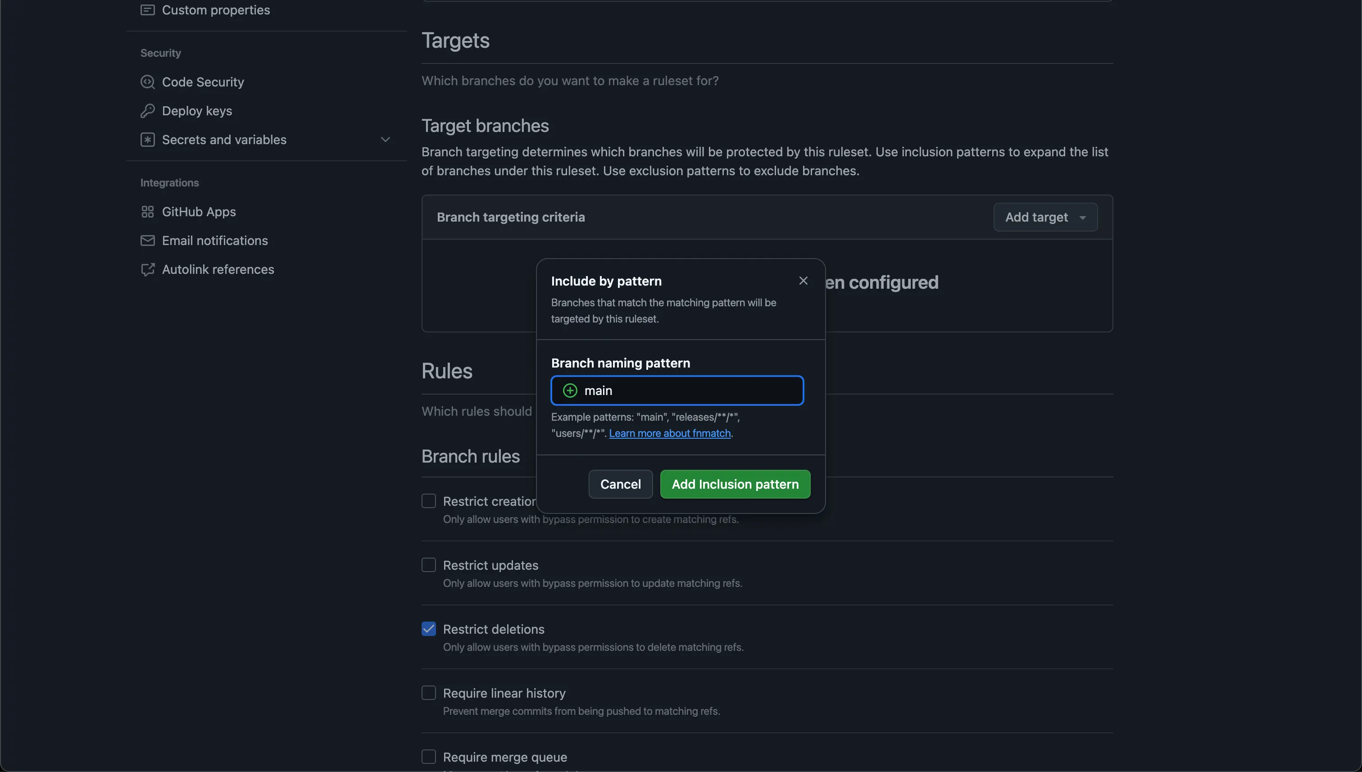The image size is (1362, 772).
Task: Enable Require linear history
Action: pyautogui.click(x=428, y=692)
